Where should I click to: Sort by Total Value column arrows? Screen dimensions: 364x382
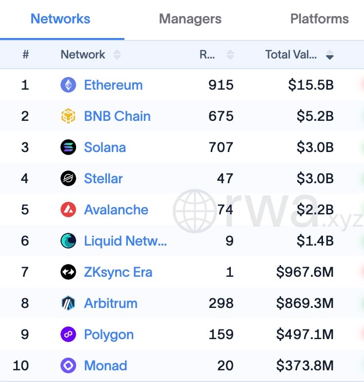coord(330,55)
